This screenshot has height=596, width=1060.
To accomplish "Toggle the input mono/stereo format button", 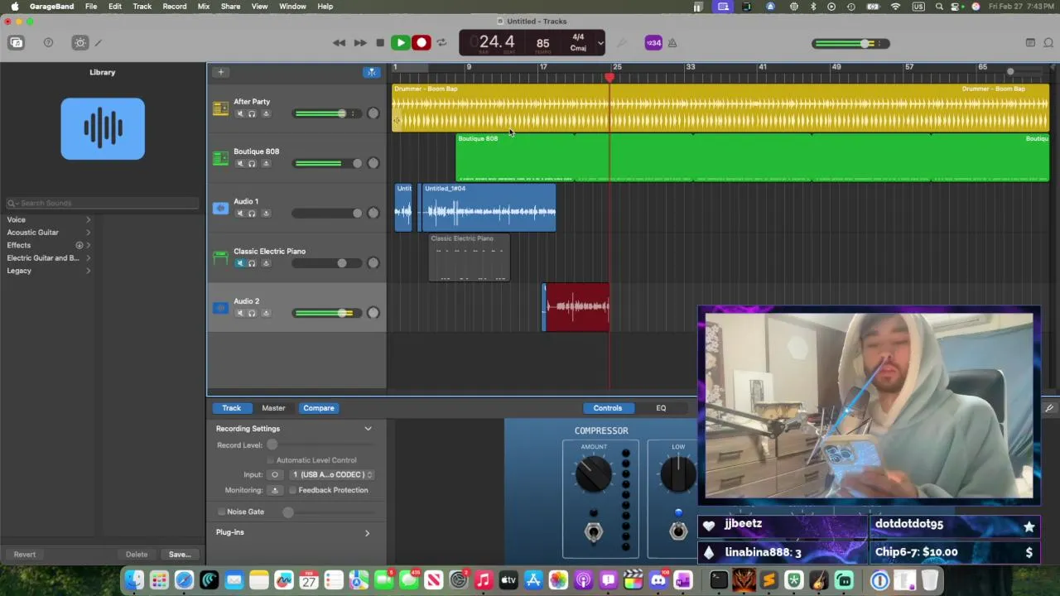I will [275, 474].
